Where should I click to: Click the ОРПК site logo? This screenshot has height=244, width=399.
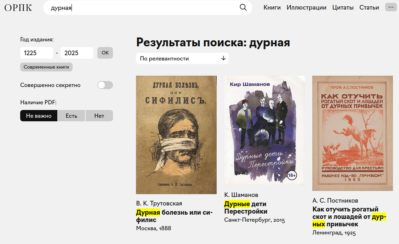[x=18, y=8]
